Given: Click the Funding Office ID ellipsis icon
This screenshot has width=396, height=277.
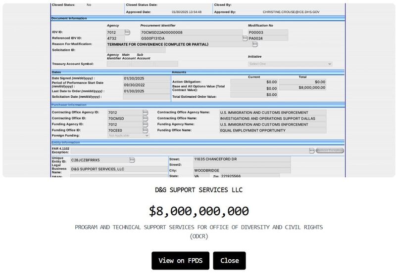Looking at the screenshot, I should [x=146, y=130].
